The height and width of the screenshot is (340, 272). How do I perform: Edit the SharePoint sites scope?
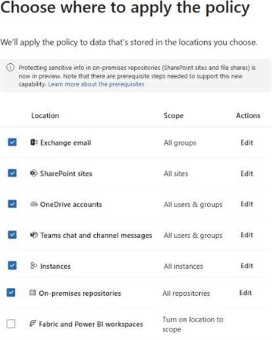tap(246, 174)
